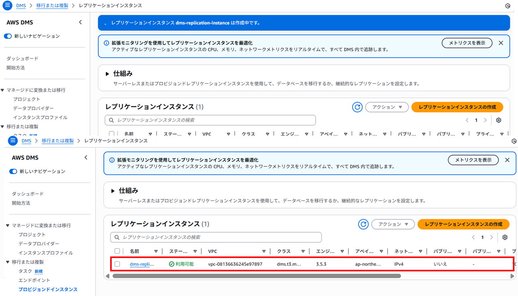518x296 pixels.
Task: Refresh the instance list in the lower screenshot
Action: (x=363, y=224)
